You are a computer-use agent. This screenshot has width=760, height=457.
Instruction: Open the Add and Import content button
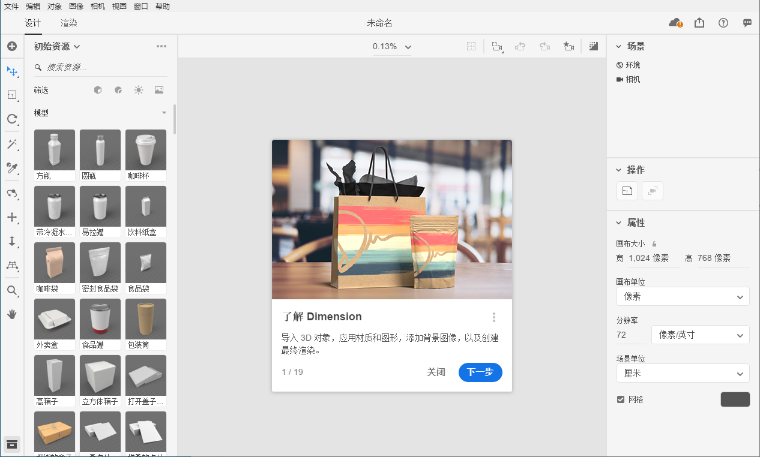12,46
